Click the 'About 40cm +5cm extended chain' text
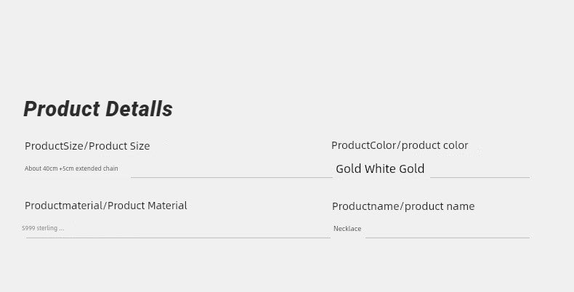Viewport: 574px width, 292px height. tap(71, 169)
